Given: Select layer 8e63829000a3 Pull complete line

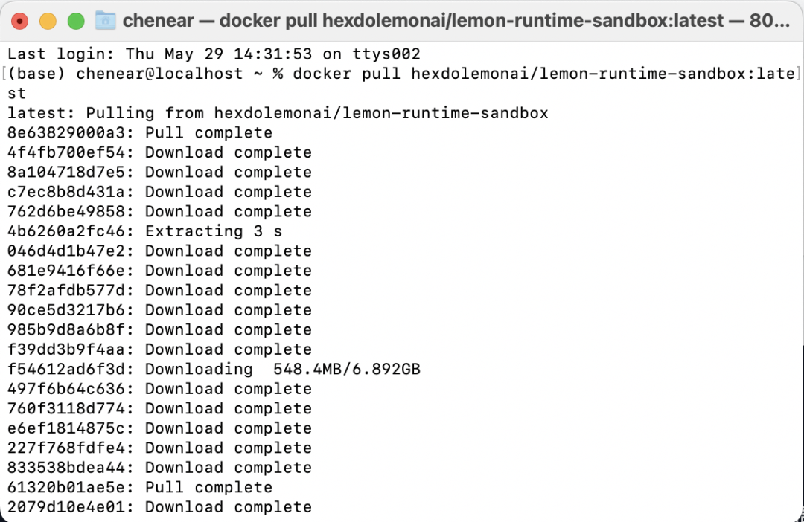Looking at the screenshot, I should 139,132.
